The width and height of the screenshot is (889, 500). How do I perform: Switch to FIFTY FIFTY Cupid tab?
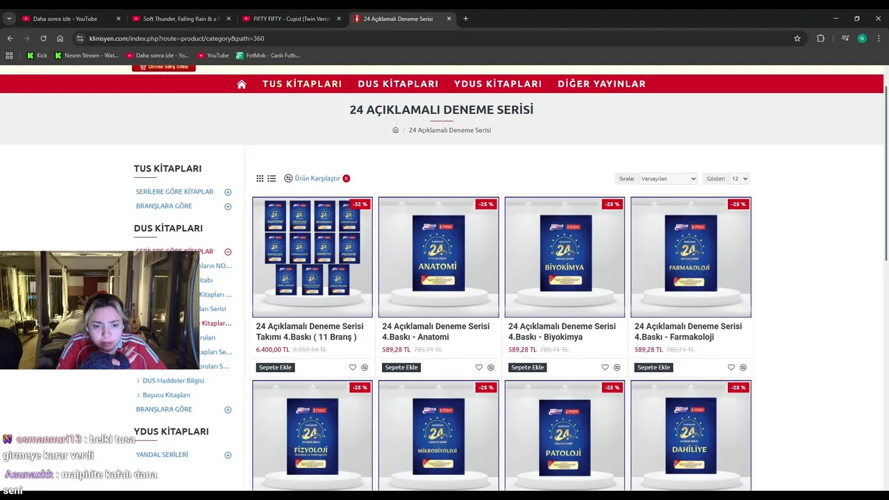coord(291,19)
